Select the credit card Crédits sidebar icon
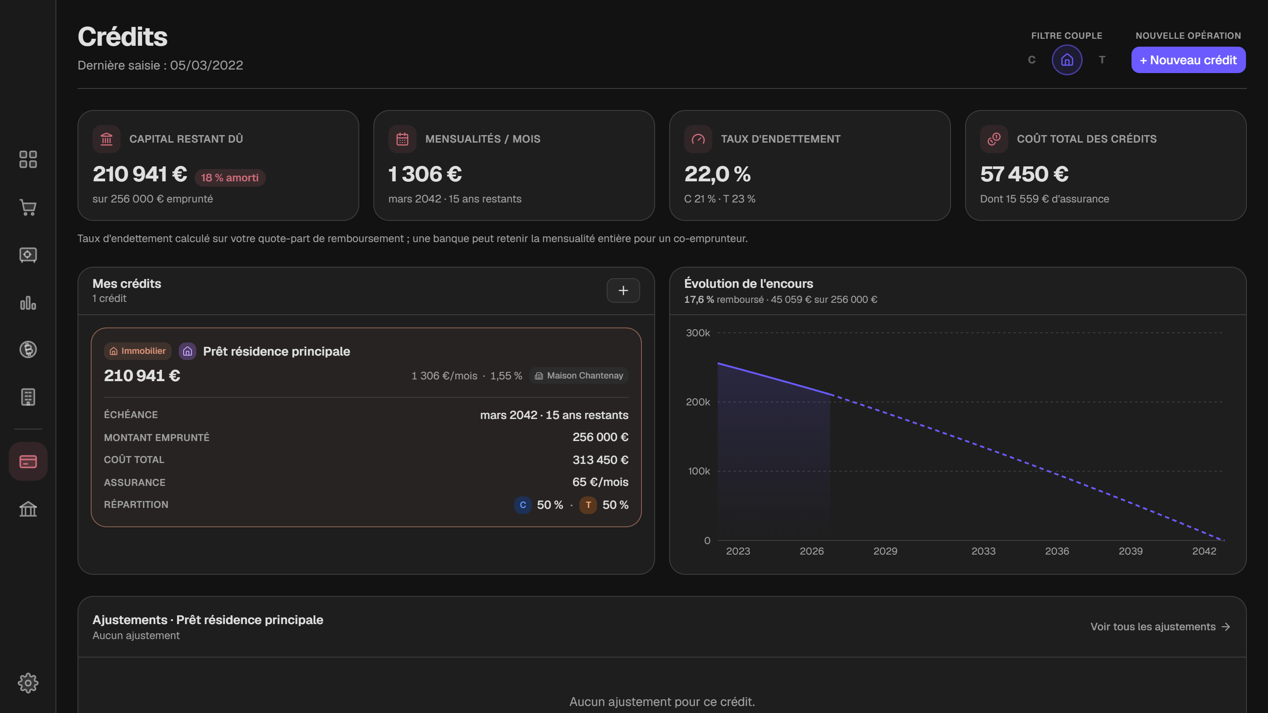This screenshot has width=1268, height=713. pos(28,461)
